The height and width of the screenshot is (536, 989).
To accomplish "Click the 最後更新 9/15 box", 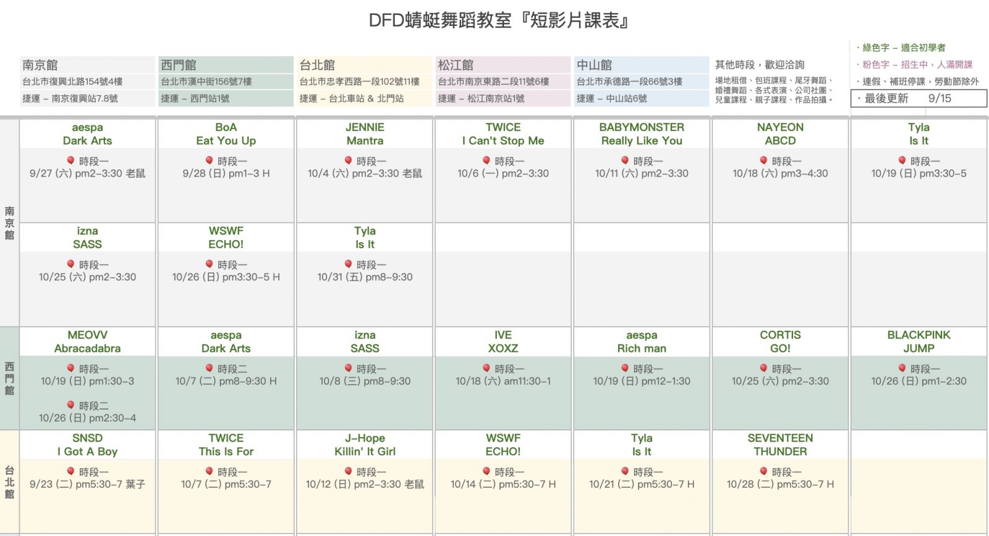I will pyautogui.click(x=919, y=98).
